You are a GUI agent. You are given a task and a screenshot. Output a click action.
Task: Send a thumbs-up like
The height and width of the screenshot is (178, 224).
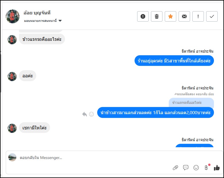[217, 168]
